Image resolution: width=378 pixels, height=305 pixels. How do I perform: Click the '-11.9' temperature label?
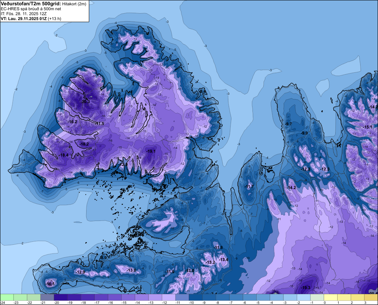click(x=170, y=272)
